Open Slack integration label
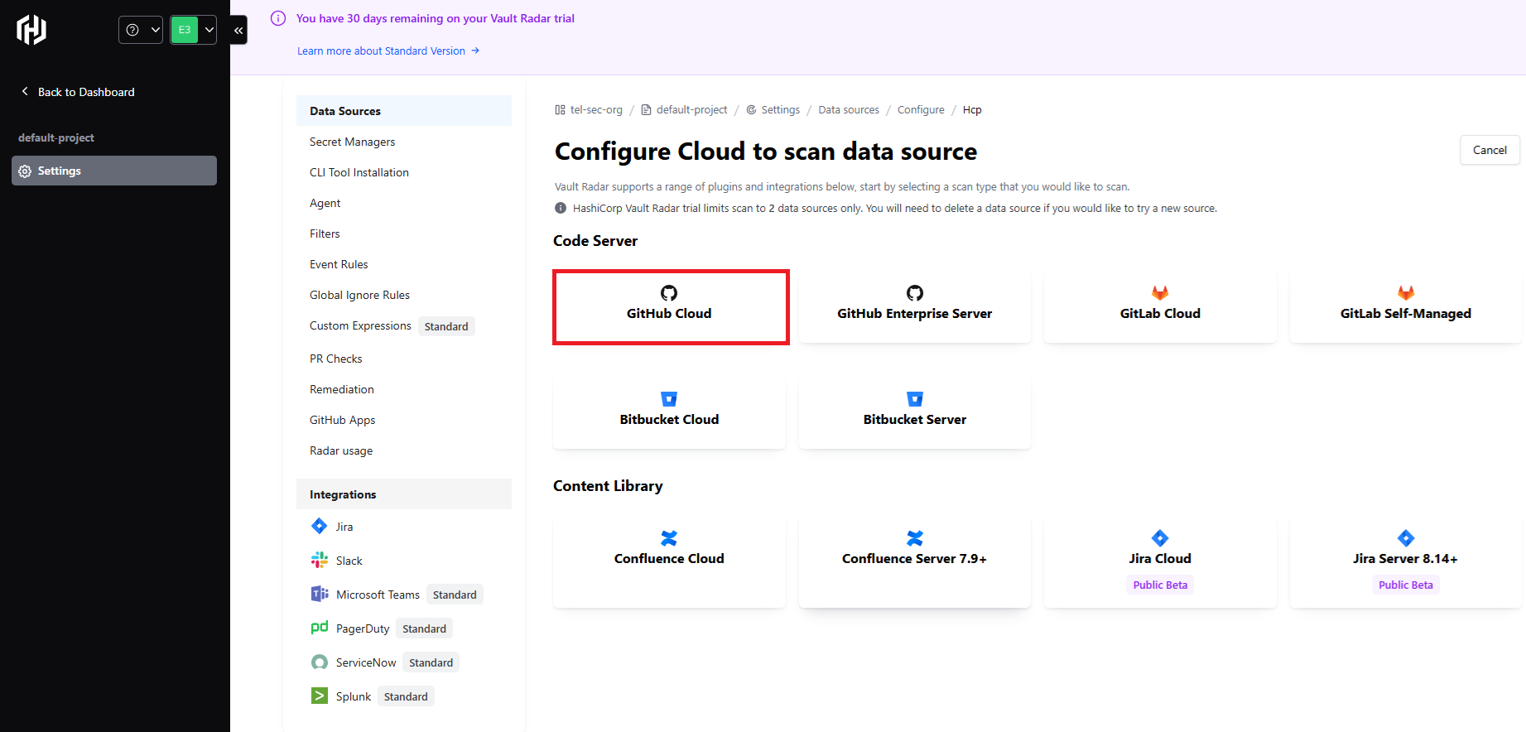The width and height of the screenshot is (1526, 732). (349, 561)
